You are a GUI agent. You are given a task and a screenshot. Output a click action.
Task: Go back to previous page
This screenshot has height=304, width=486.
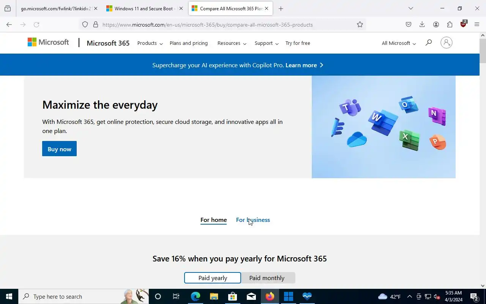(9, 25)
